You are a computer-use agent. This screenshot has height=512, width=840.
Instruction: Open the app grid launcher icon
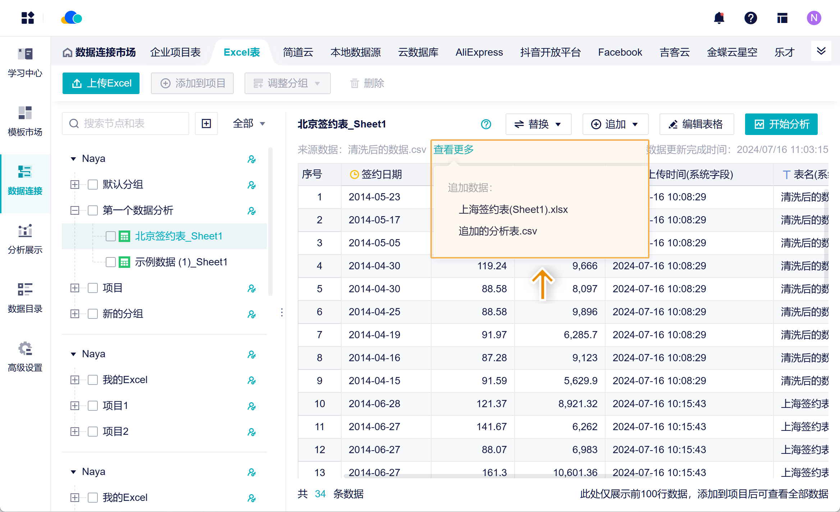point(28,18)
